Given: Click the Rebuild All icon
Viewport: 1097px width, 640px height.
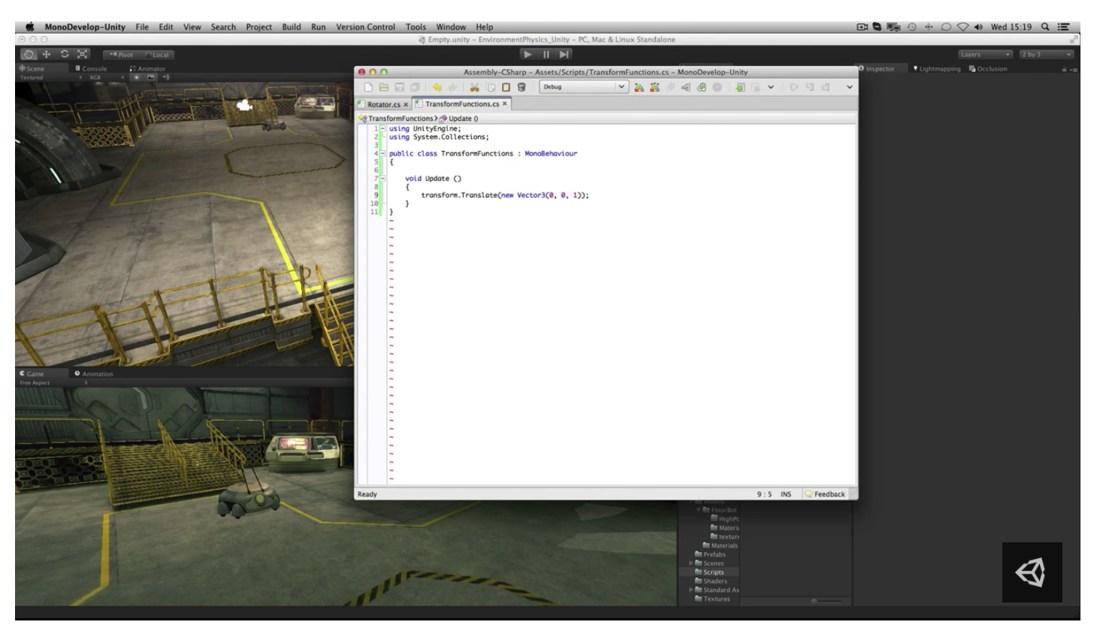Looking at the screenshot, I should coord(654,87).
